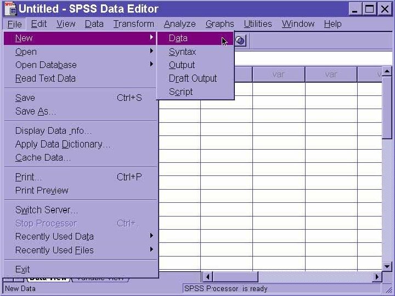This screenshot has height=296, width=395.
Task: Select Draft Output in the New submenu
Action: [x=195, y=78]
